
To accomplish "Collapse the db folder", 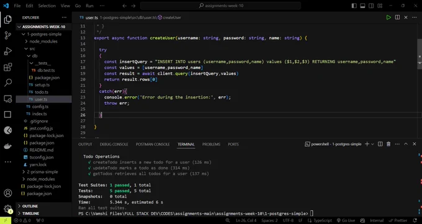I will coord(43,56).
